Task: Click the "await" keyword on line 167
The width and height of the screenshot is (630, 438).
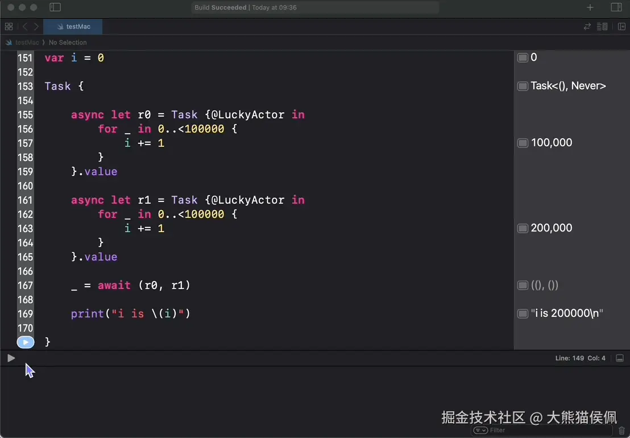Action: (x=114, y=286)
